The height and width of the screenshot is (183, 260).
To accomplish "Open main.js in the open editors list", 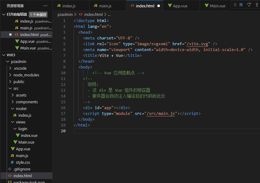I will pos(27,28).
